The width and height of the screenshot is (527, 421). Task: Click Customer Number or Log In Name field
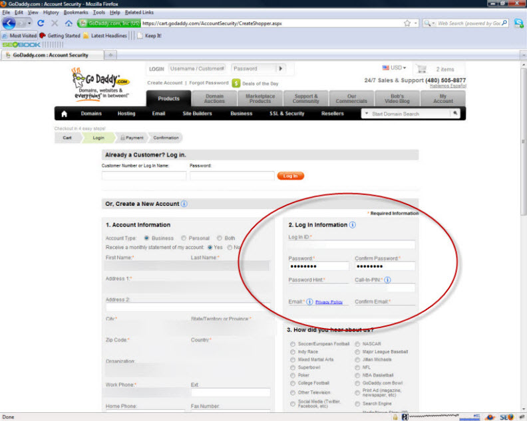pyautogui.click(x=144, y=176)
